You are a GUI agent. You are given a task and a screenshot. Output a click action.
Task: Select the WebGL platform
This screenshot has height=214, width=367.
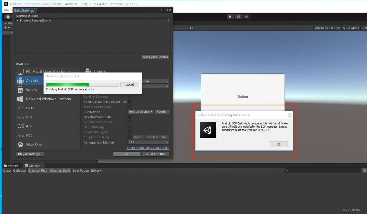click(x=48, y=90)
